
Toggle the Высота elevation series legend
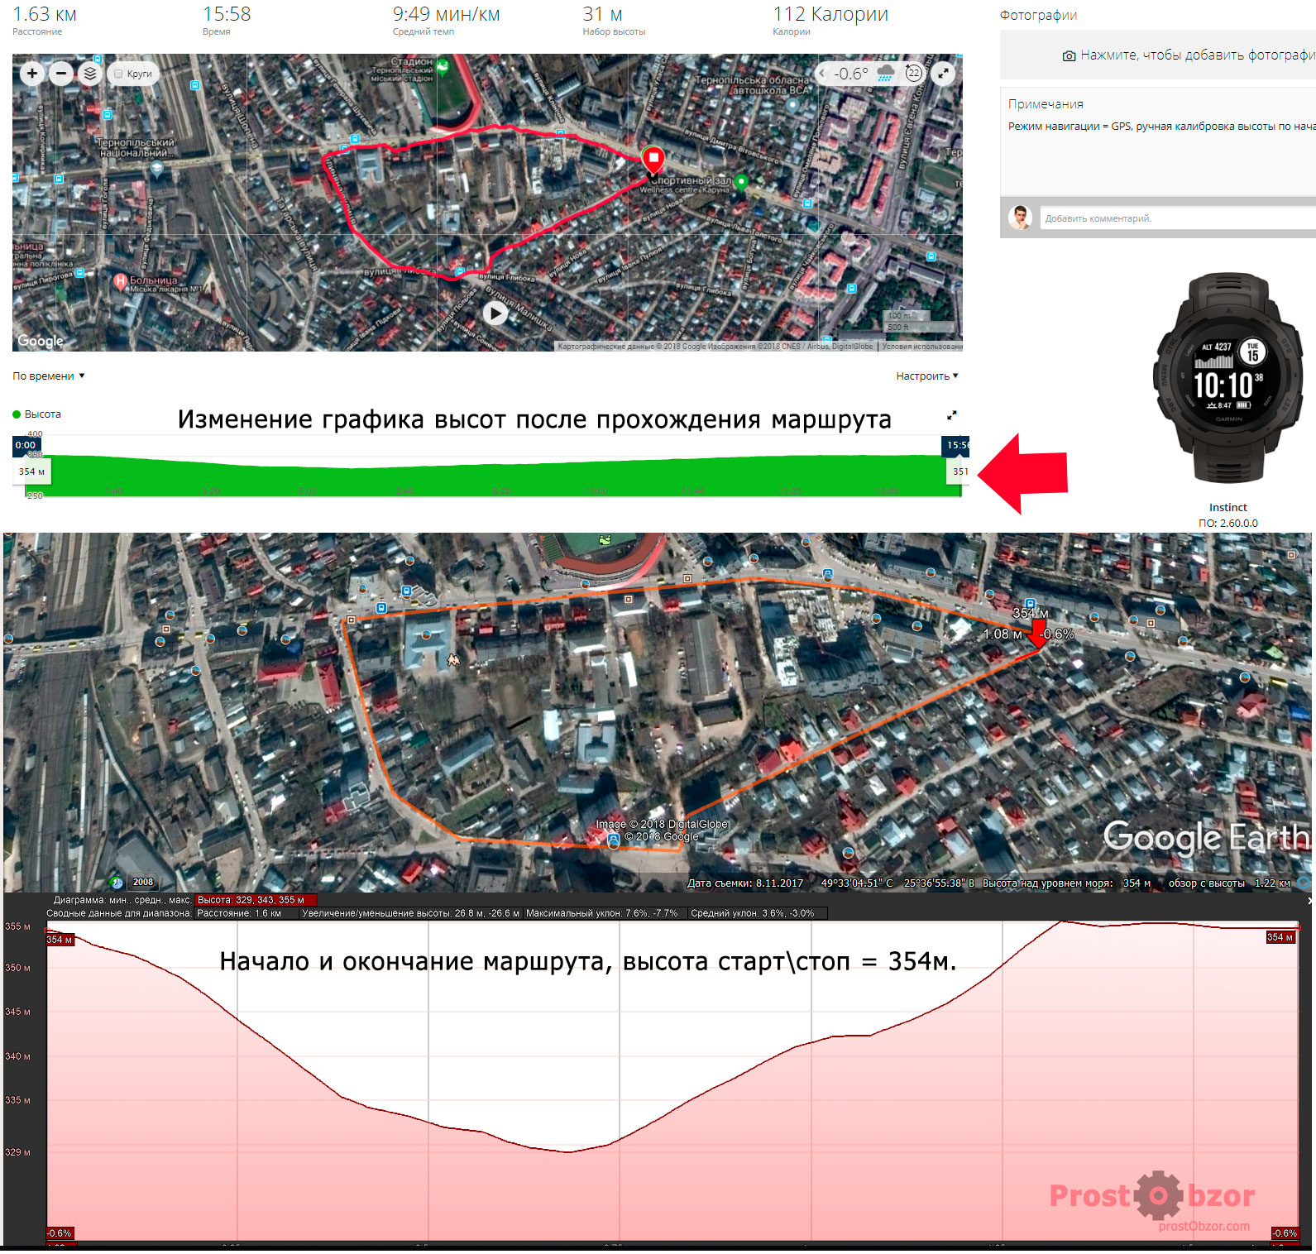[37, 414]
